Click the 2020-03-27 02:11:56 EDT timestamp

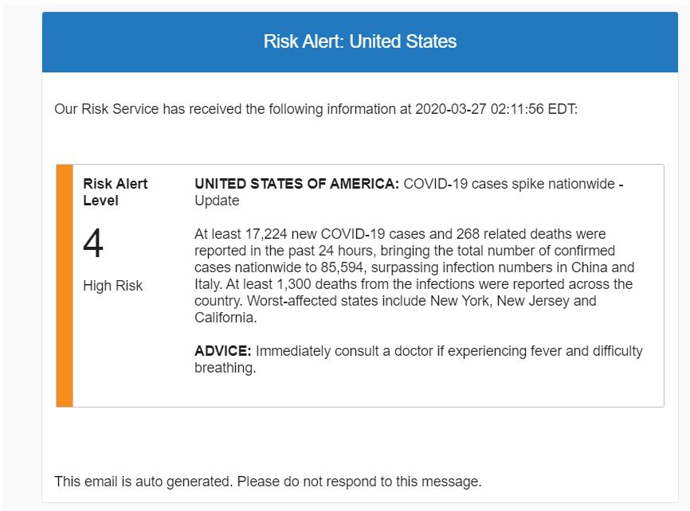click(496, 109)
